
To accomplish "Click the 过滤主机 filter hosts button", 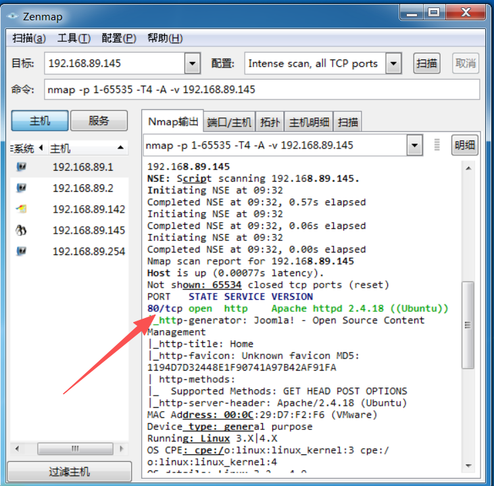I will point(70,472).
